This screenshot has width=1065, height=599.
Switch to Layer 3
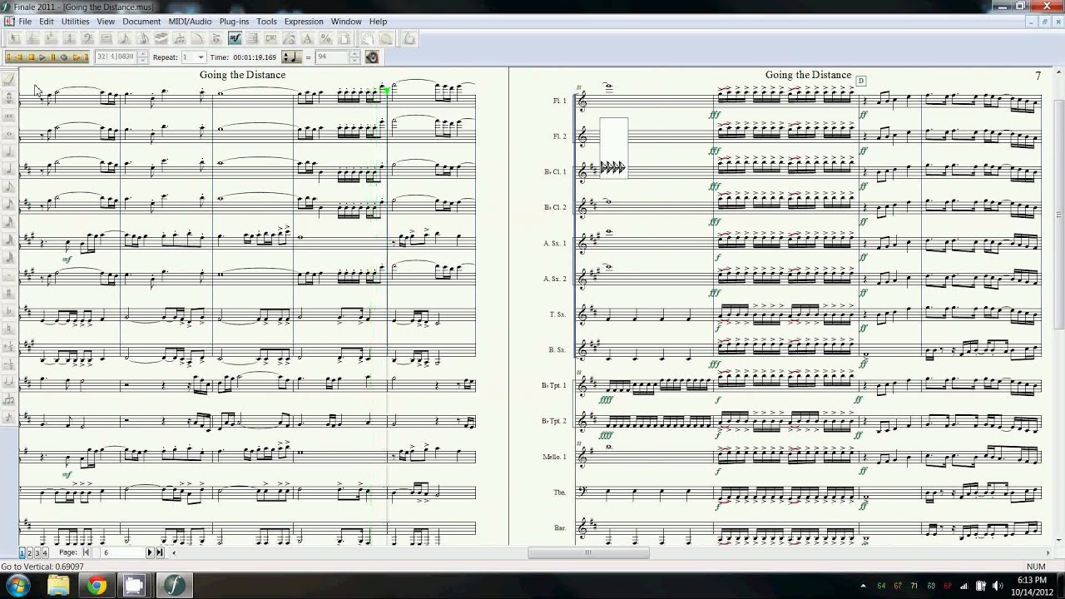[x=37, y=552]
